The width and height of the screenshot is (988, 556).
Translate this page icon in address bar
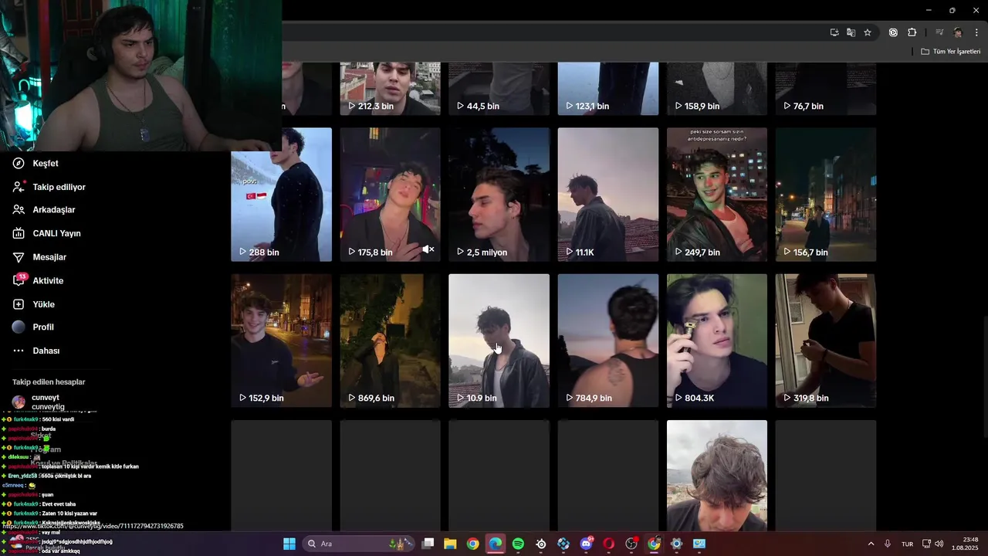(x=851, y=32)
